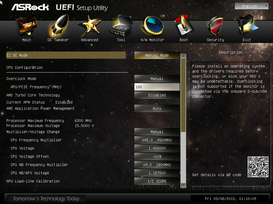Click the CPU Configuration heading
Screen dimensions: 273x204
click(x=25, y=67)
